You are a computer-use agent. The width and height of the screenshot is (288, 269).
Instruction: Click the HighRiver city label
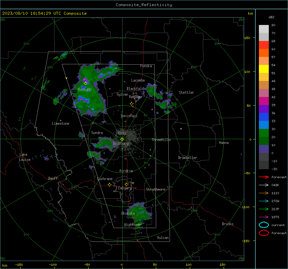pyautogui.click(x=132, y=225)
